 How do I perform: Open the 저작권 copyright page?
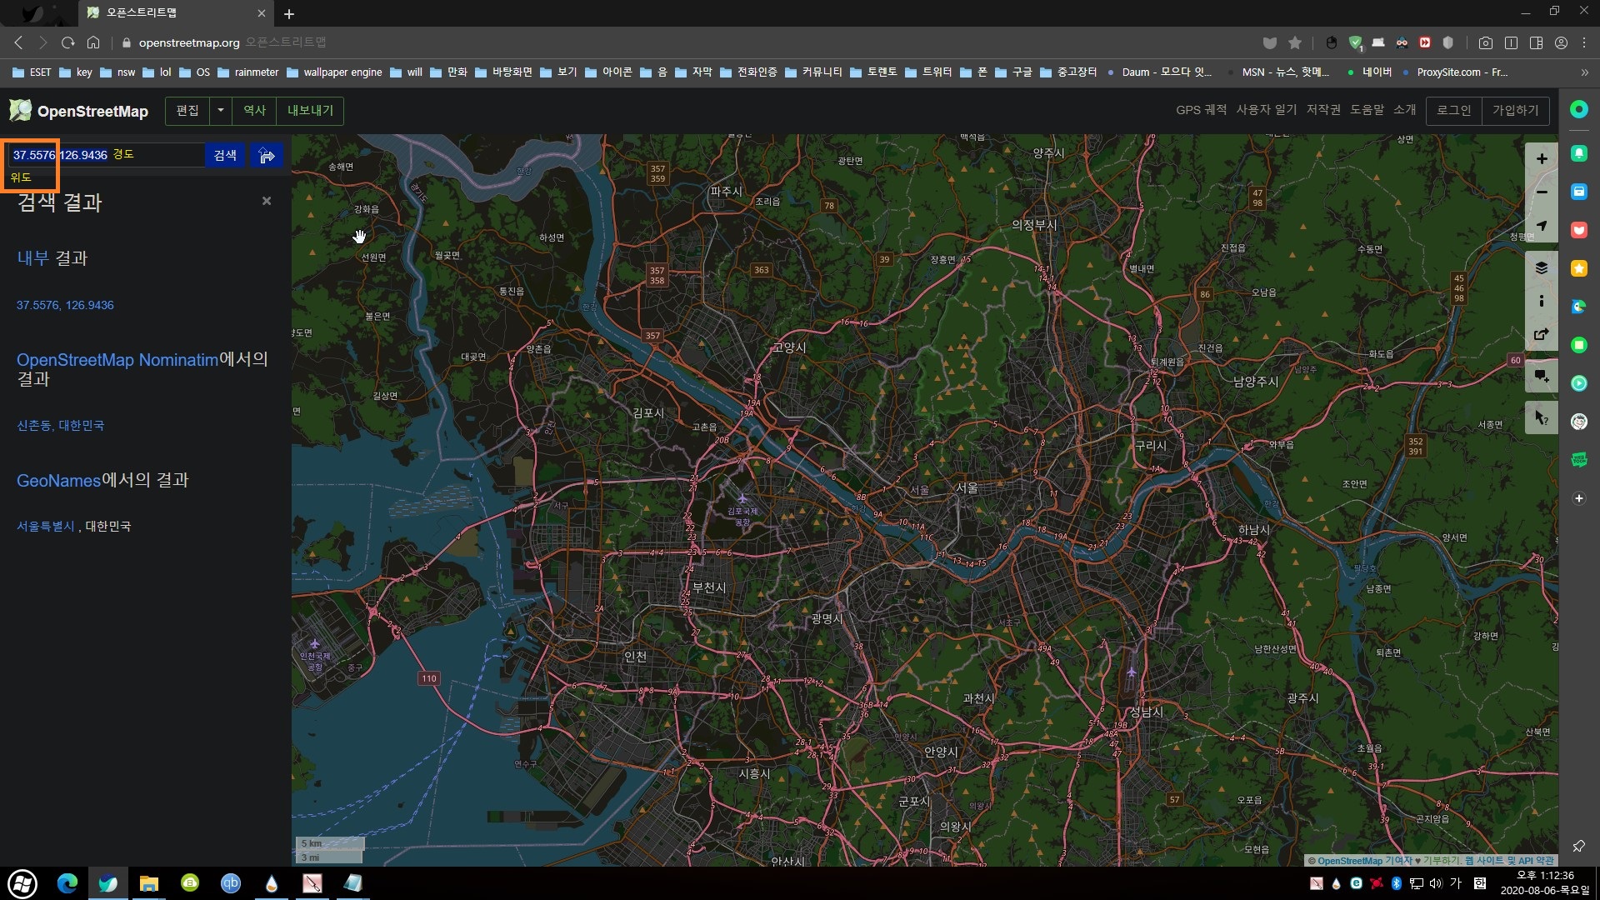point(1323,110)
